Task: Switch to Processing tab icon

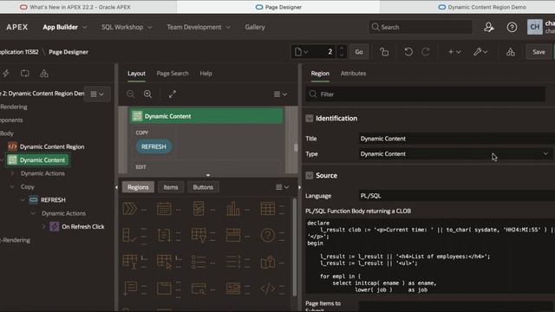Action: click(x=25, y=73)
